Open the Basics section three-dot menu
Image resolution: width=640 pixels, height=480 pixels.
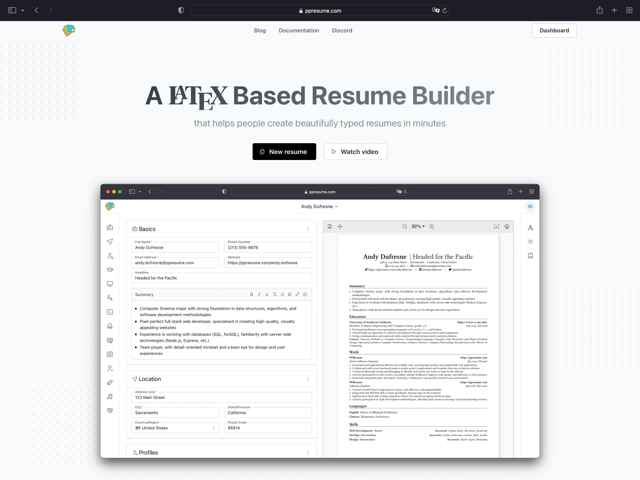tap(308, 229)
